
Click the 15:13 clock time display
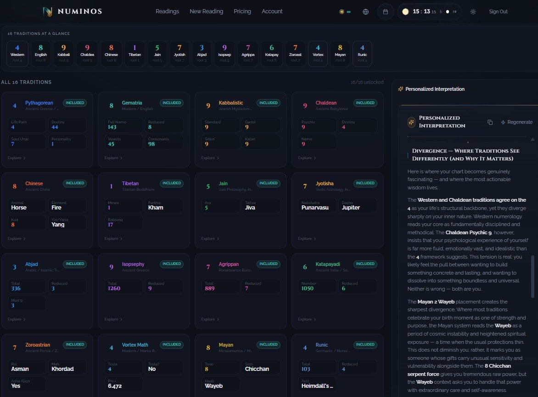point(422,11)
